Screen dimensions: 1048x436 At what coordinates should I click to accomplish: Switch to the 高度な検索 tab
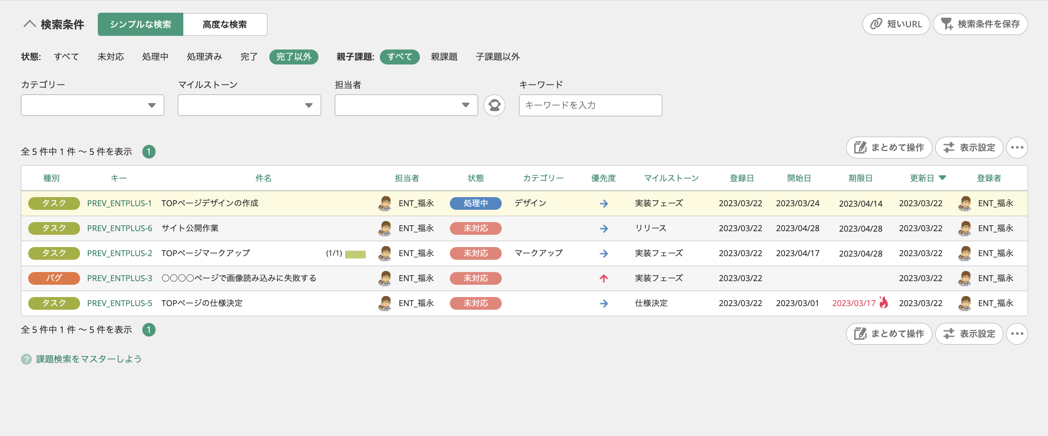pos(225,25)
